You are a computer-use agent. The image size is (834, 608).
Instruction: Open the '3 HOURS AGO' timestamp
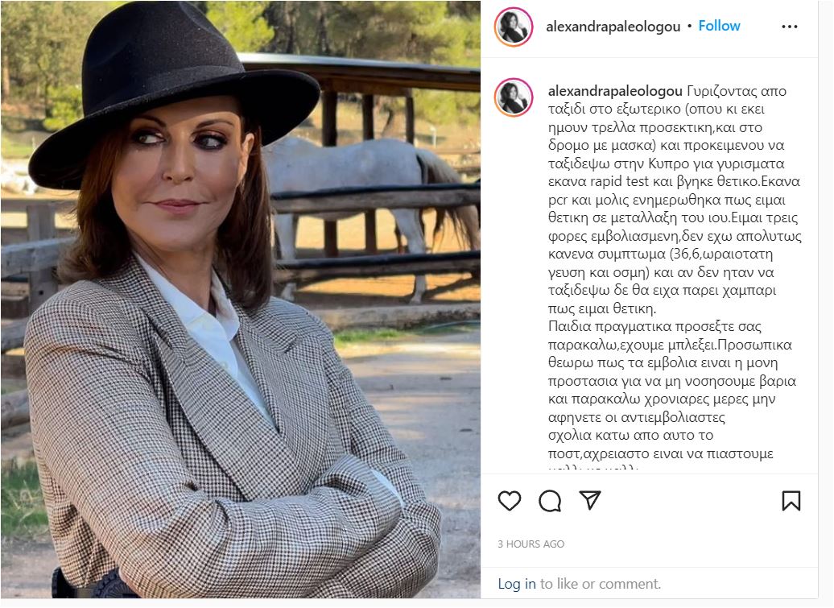pos(531,544)
